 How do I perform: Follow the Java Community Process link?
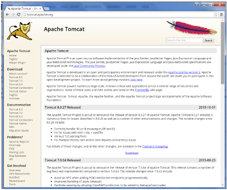tap(89, 66)
